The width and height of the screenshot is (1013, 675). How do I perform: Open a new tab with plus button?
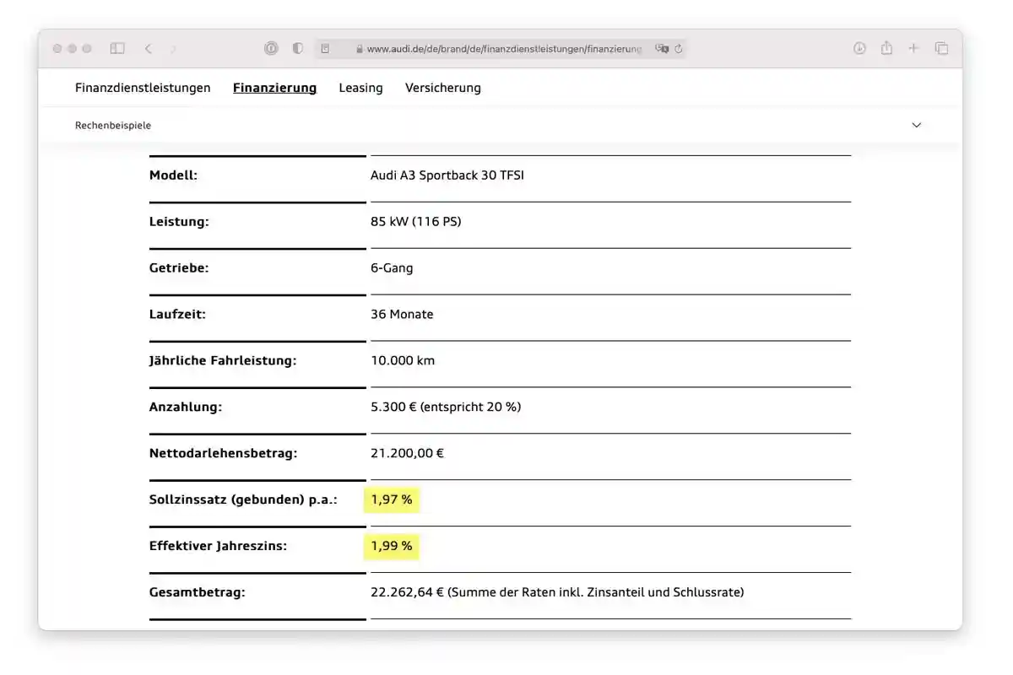[x=913, y=49]
